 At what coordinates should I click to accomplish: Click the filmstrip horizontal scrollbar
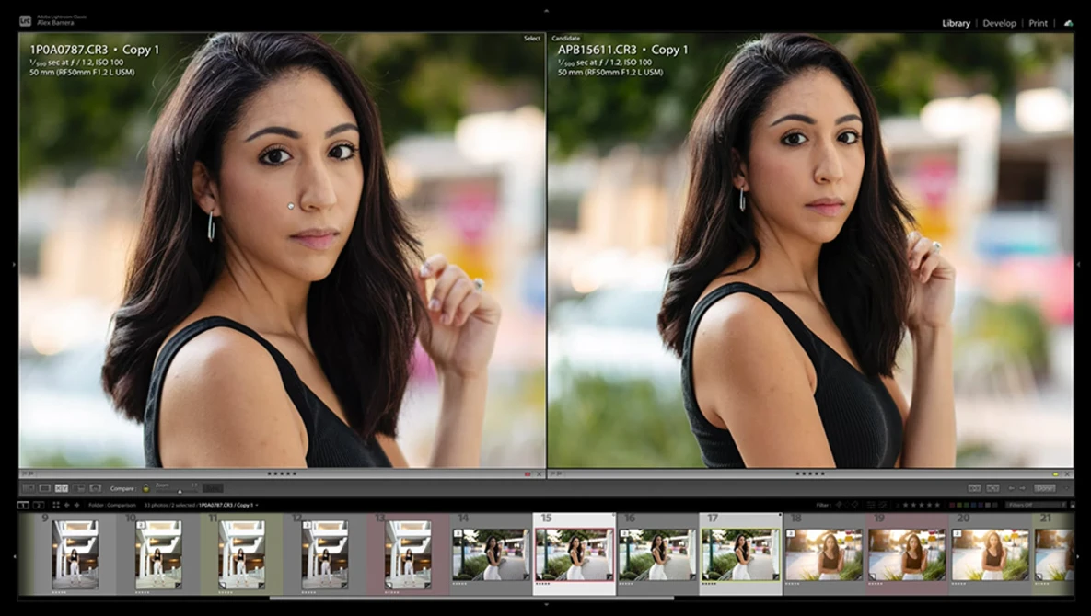[x=471, y=598]
